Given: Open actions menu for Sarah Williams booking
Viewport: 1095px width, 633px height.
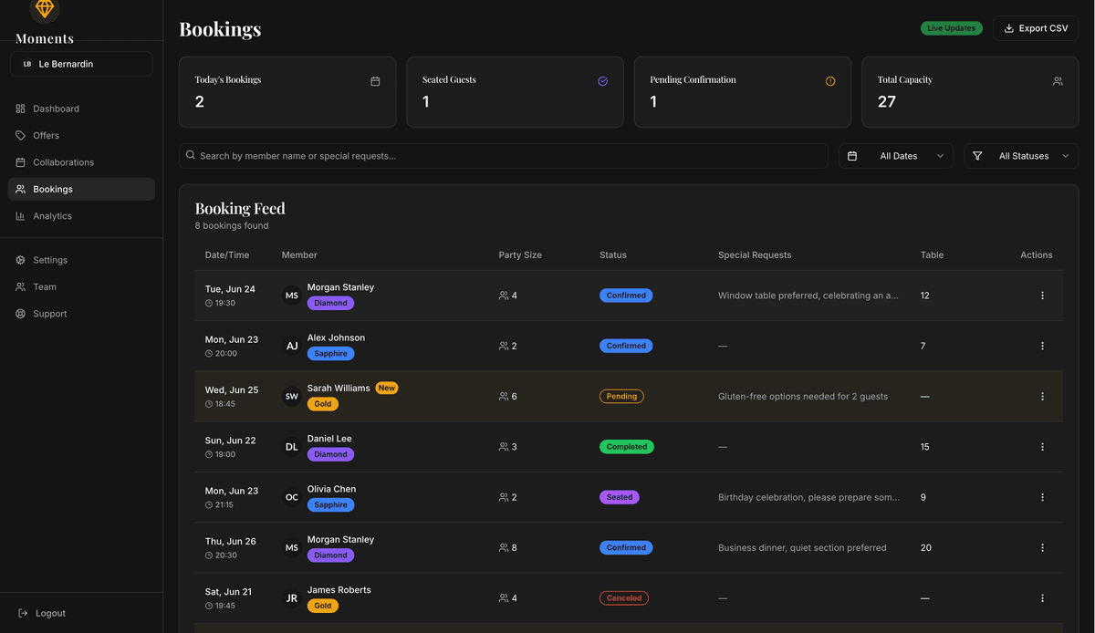Looking at the screenshot, I should point(1042,397).
